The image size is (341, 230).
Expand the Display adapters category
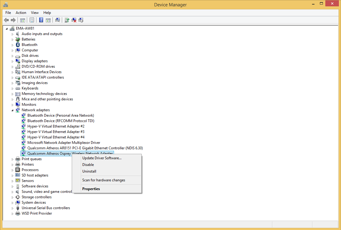pyautogui.click(x=12, y=61)
